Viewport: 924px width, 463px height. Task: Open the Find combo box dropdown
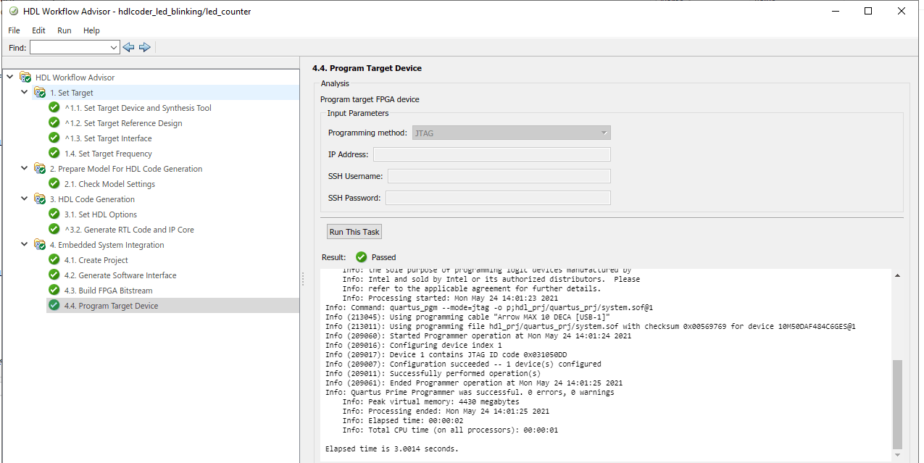point(113,48)
